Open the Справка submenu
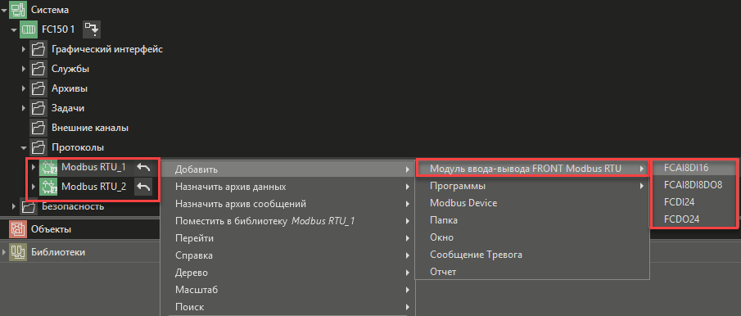 (x=287, y=255)
